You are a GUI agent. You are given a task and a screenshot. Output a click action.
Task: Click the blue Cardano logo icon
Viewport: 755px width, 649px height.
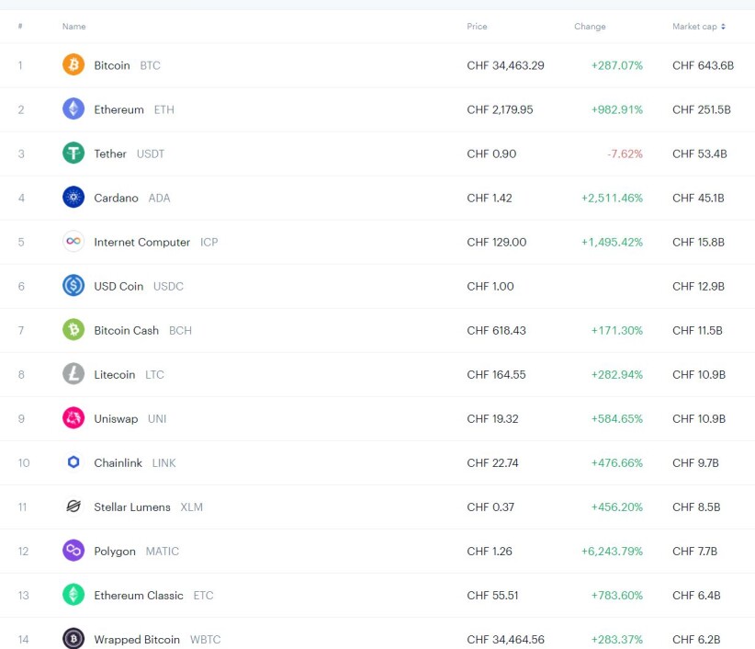coord(73,197)
